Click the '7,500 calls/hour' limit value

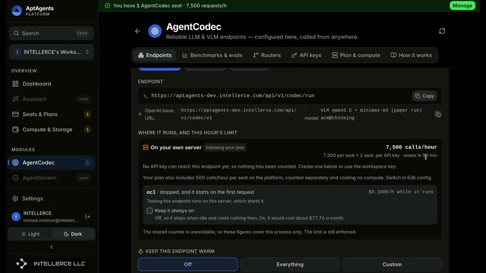[x=412, y=147]
